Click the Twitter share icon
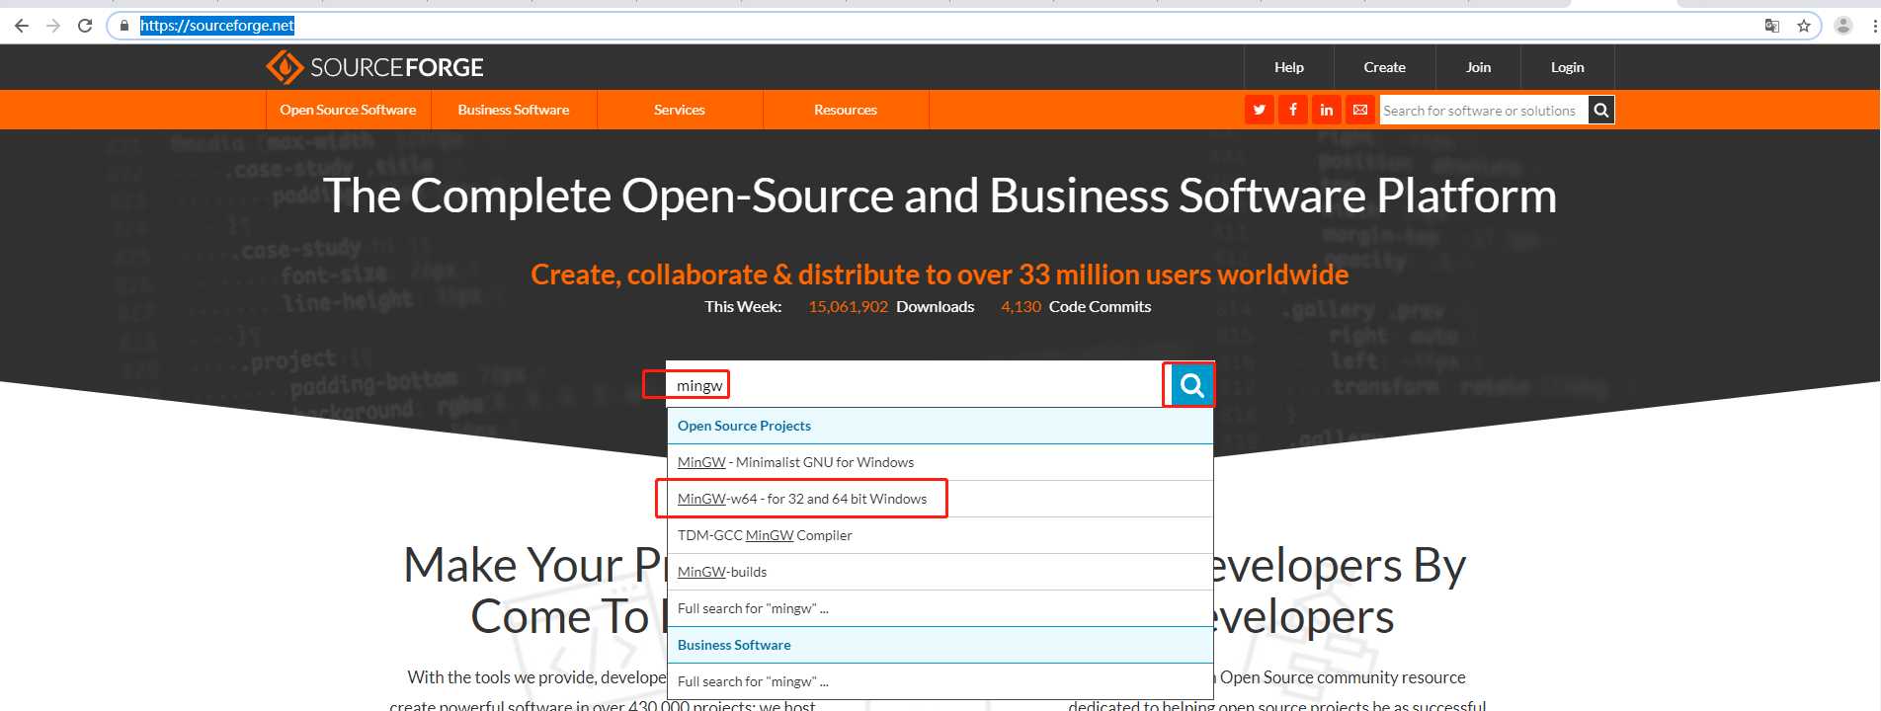The width and height of the screenshot is (1881, 711). pyautogui.click(x=1260, y=110)
